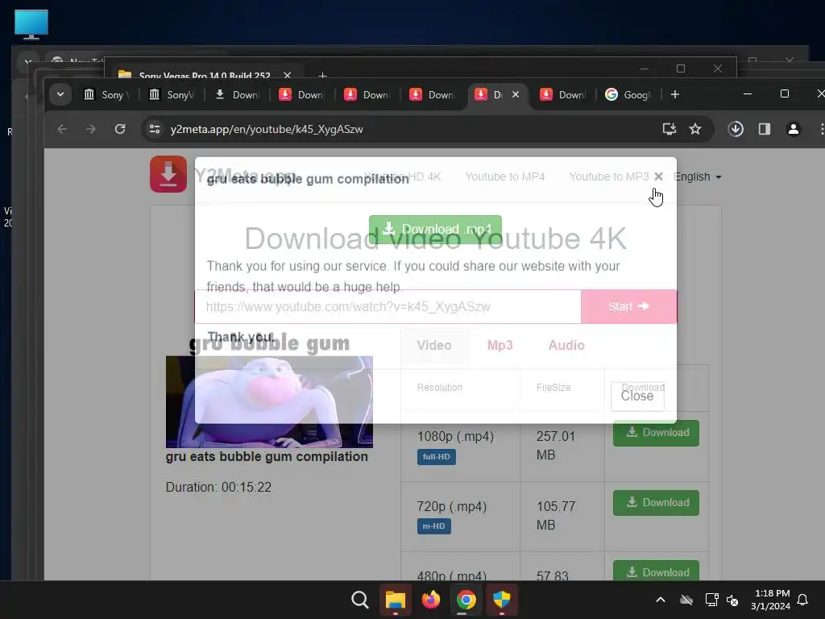This screenshot has width=825, height=619.
Task: Click the install app icon in address bar
Action: click(670, 129)
